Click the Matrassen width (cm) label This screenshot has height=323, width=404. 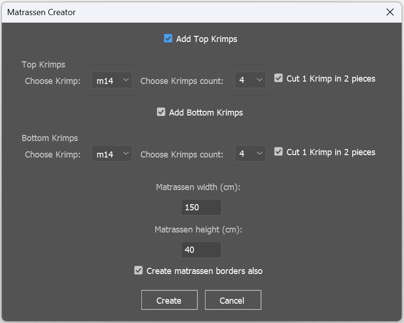pyautogui.click(x=198, y=187)
